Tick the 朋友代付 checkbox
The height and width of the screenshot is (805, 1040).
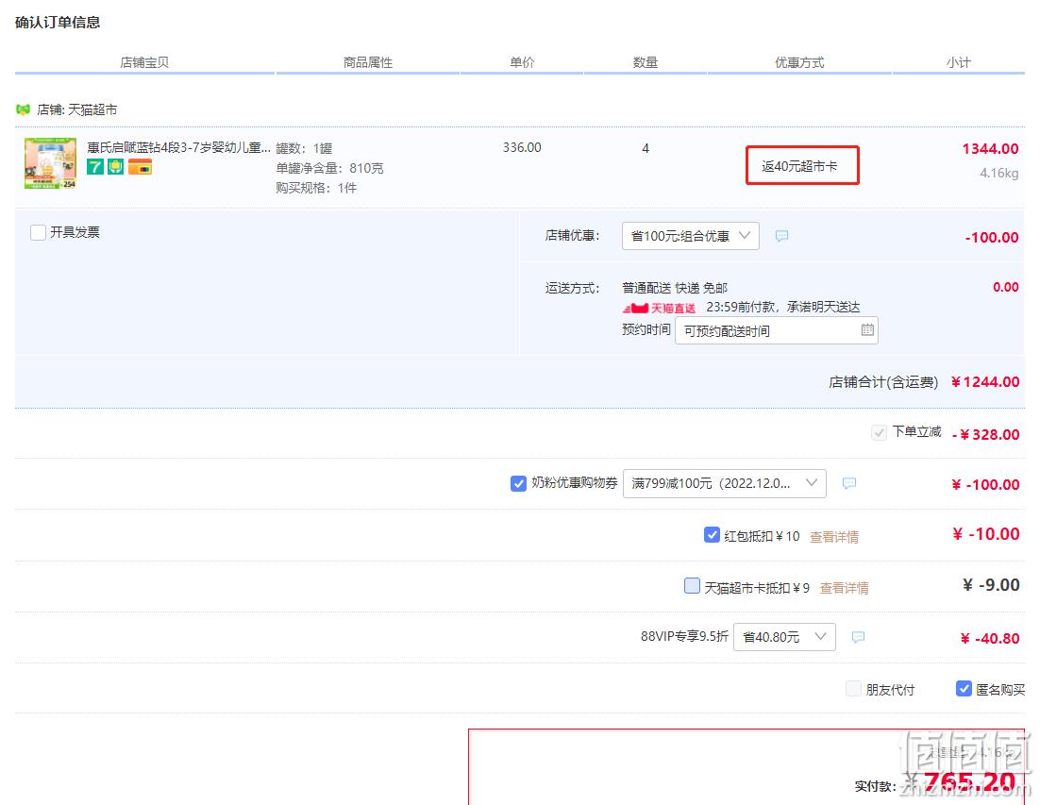coord(854,688)
